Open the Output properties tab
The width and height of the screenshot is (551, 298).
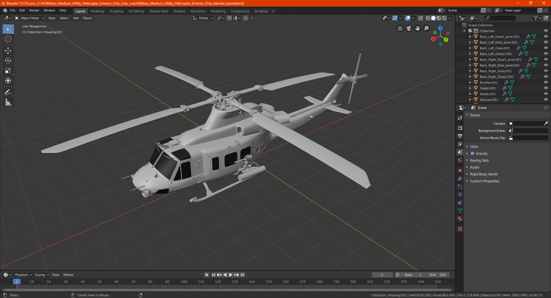tap(460, 136)
